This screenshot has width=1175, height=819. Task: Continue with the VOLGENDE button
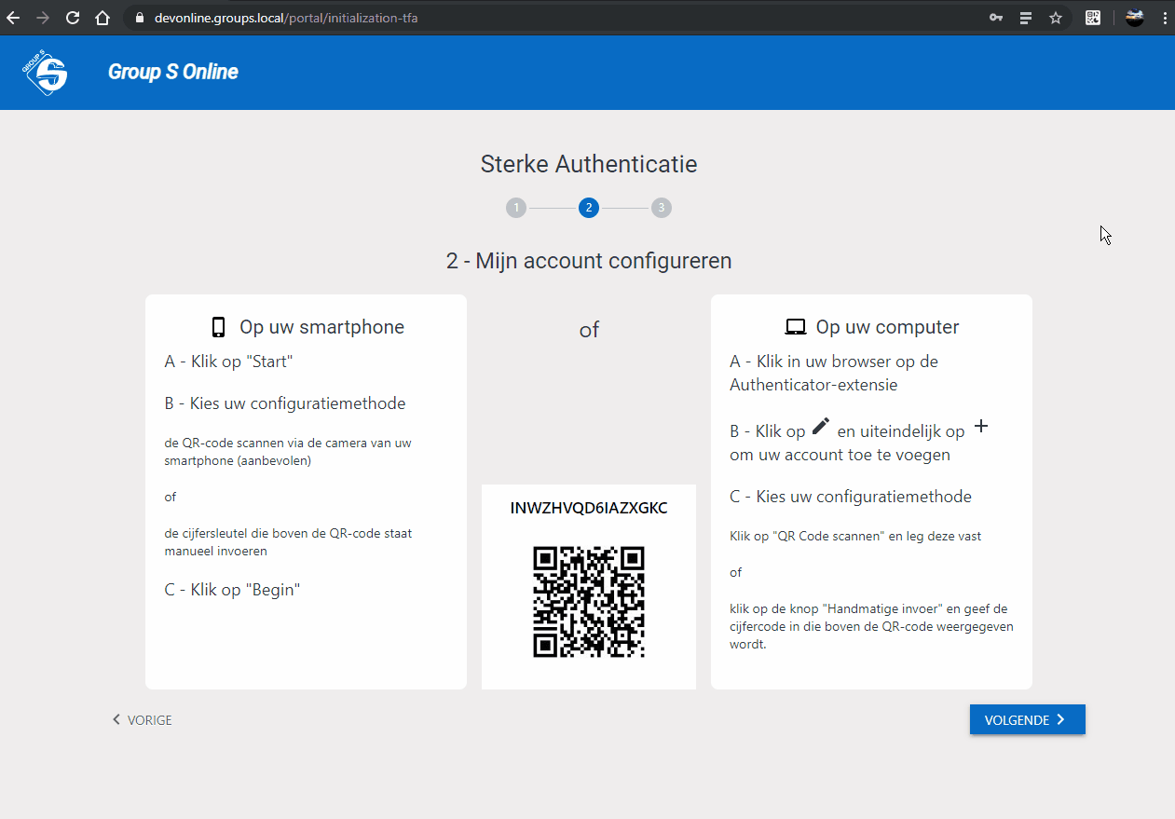tap(1028, 719)
